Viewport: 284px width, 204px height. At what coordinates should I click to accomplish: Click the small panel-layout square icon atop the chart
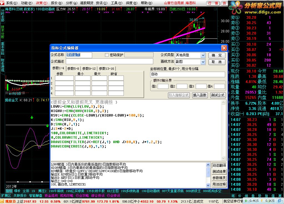click(x=215, y=9)
